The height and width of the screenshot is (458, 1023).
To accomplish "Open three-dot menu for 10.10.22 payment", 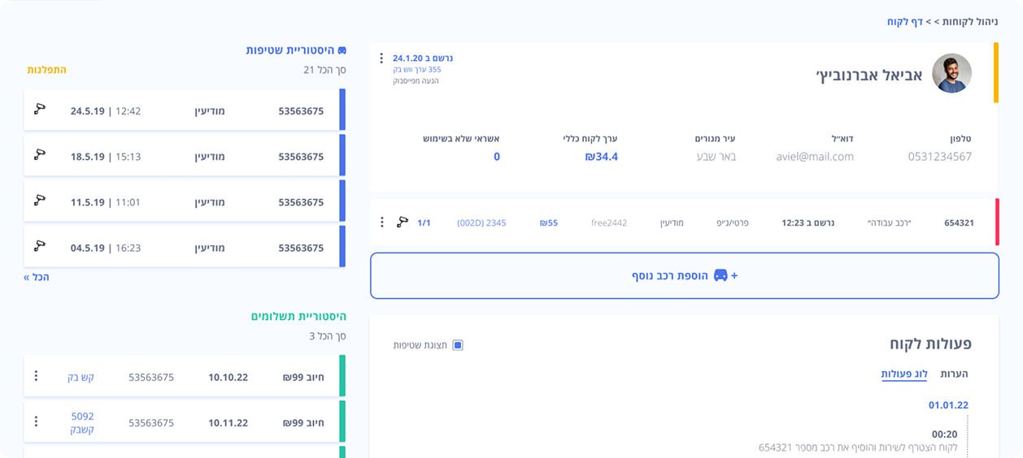I will point(36,376).
